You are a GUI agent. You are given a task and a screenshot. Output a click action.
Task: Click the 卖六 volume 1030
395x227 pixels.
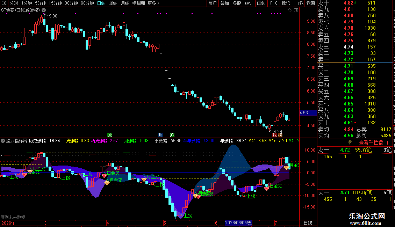(370, 28)
